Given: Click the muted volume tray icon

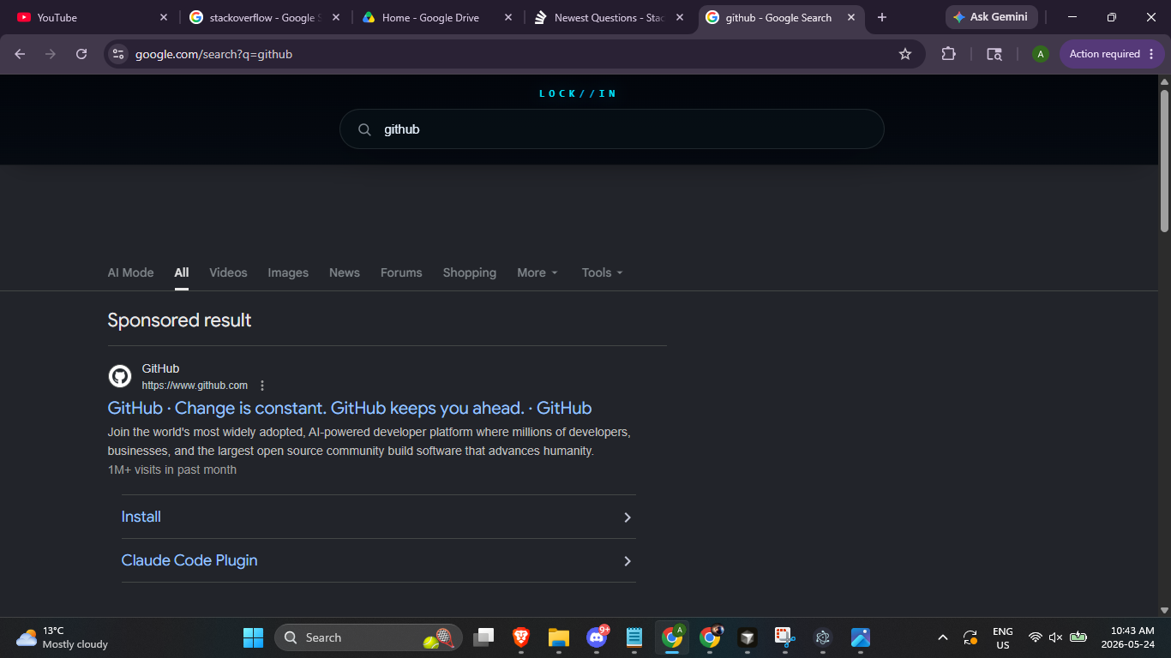Looking at the screenshot, I should (x=1056, y=637).
